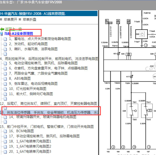Open 3、喇叭、水箱风扇、油泵电路图
This screenshot has height=155, width=156.
pyautogui.click(x=33, y=49)
